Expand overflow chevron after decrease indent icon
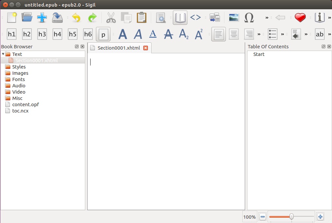 point(306,34)
